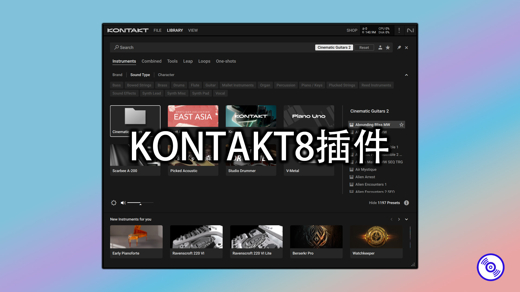Switch to the Loops tab
Screen dimensions: 520x292
(204, 61)
